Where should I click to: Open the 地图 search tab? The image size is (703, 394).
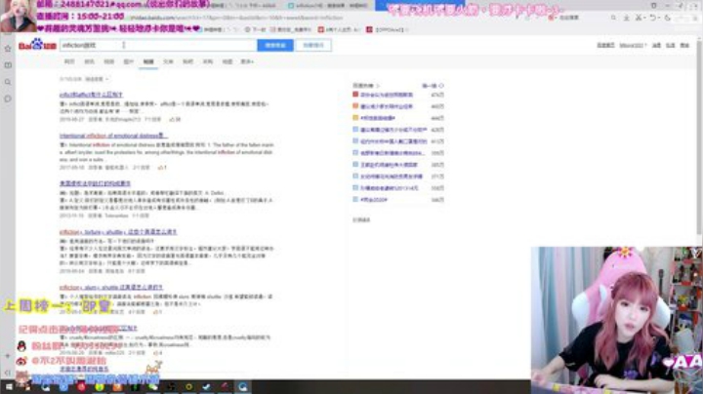pos(227,61)
